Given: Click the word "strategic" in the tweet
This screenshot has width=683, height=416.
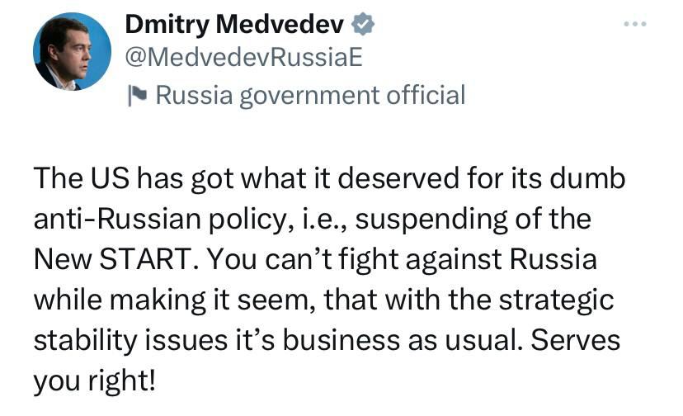Looking at the screenshot, I should point(556,300).
